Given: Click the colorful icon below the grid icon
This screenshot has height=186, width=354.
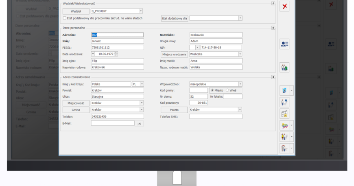Looking at the screenshot, I should tap(284, 125).
